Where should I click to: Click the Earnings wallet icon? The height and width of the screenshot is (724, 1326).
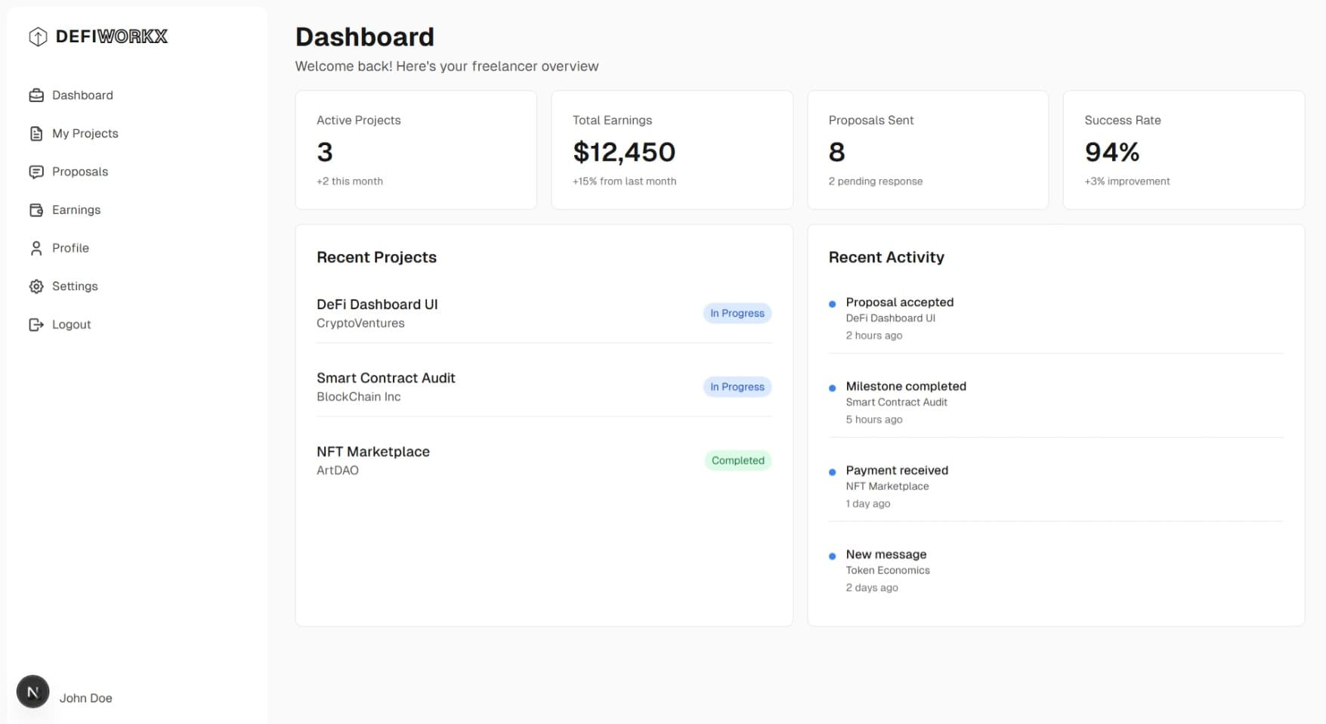pyautogui.click(x=36, y=209)
